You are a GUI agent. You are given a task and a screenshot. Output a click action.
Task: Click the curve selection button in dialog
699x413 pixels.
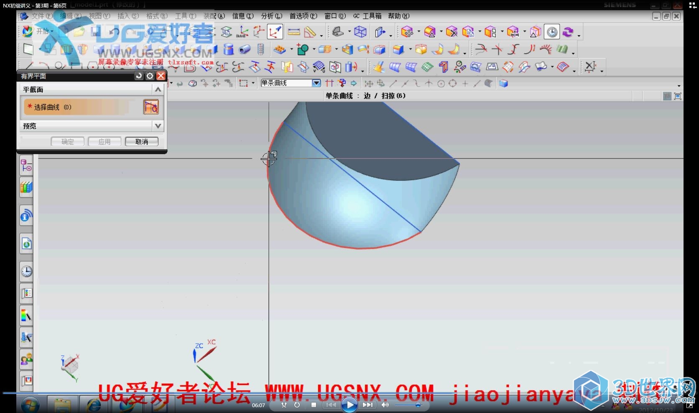pyautogui.click(x=151, y=107)
